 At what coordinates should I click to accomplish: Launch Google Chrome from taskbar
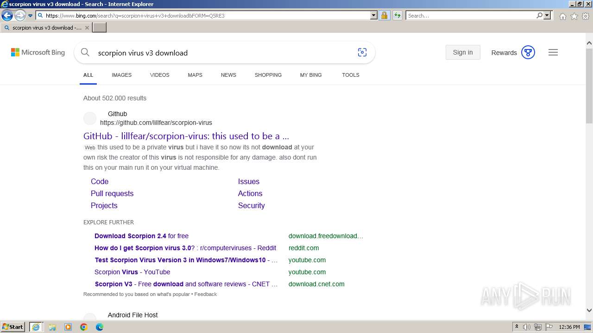[x=84, y=327]
